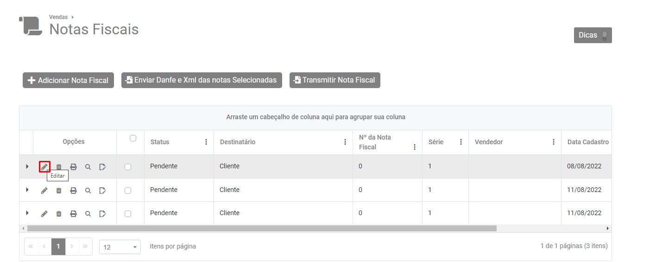
Task: Click the trash icon in third row
Action: coord(59,213)
